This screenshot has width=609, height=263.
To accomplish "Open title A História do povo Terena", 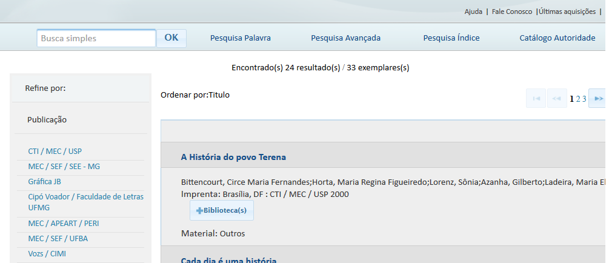I will (233, 157).
